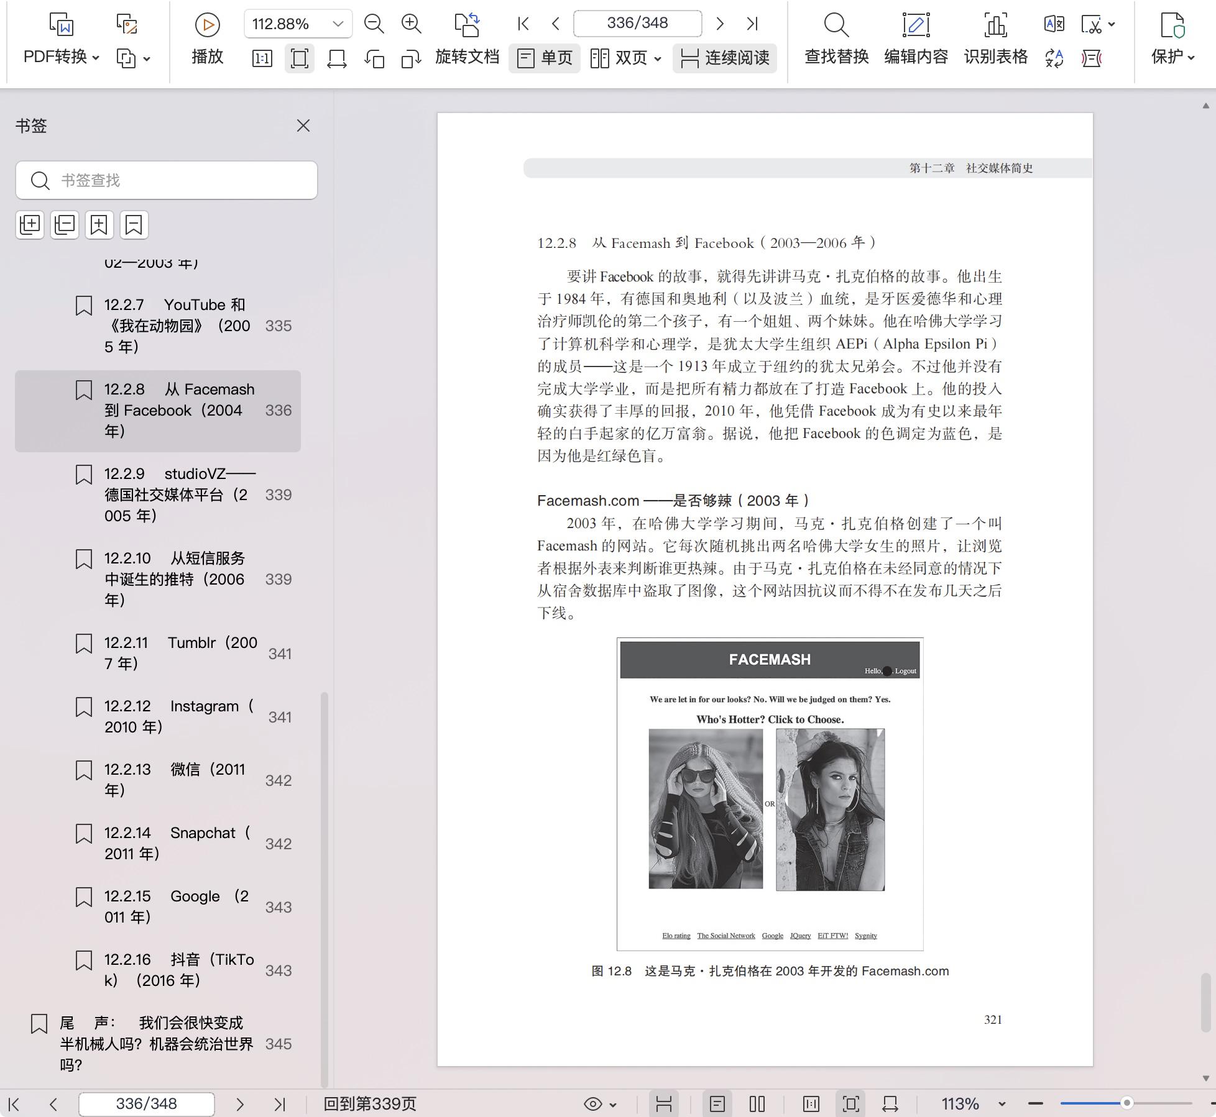Image resolution: width=1216 pixels, height=1117 pixels.
Task: Select bookmark 12.2.8 从 Facemash 到 Facebook
Action: click(158, 410)
